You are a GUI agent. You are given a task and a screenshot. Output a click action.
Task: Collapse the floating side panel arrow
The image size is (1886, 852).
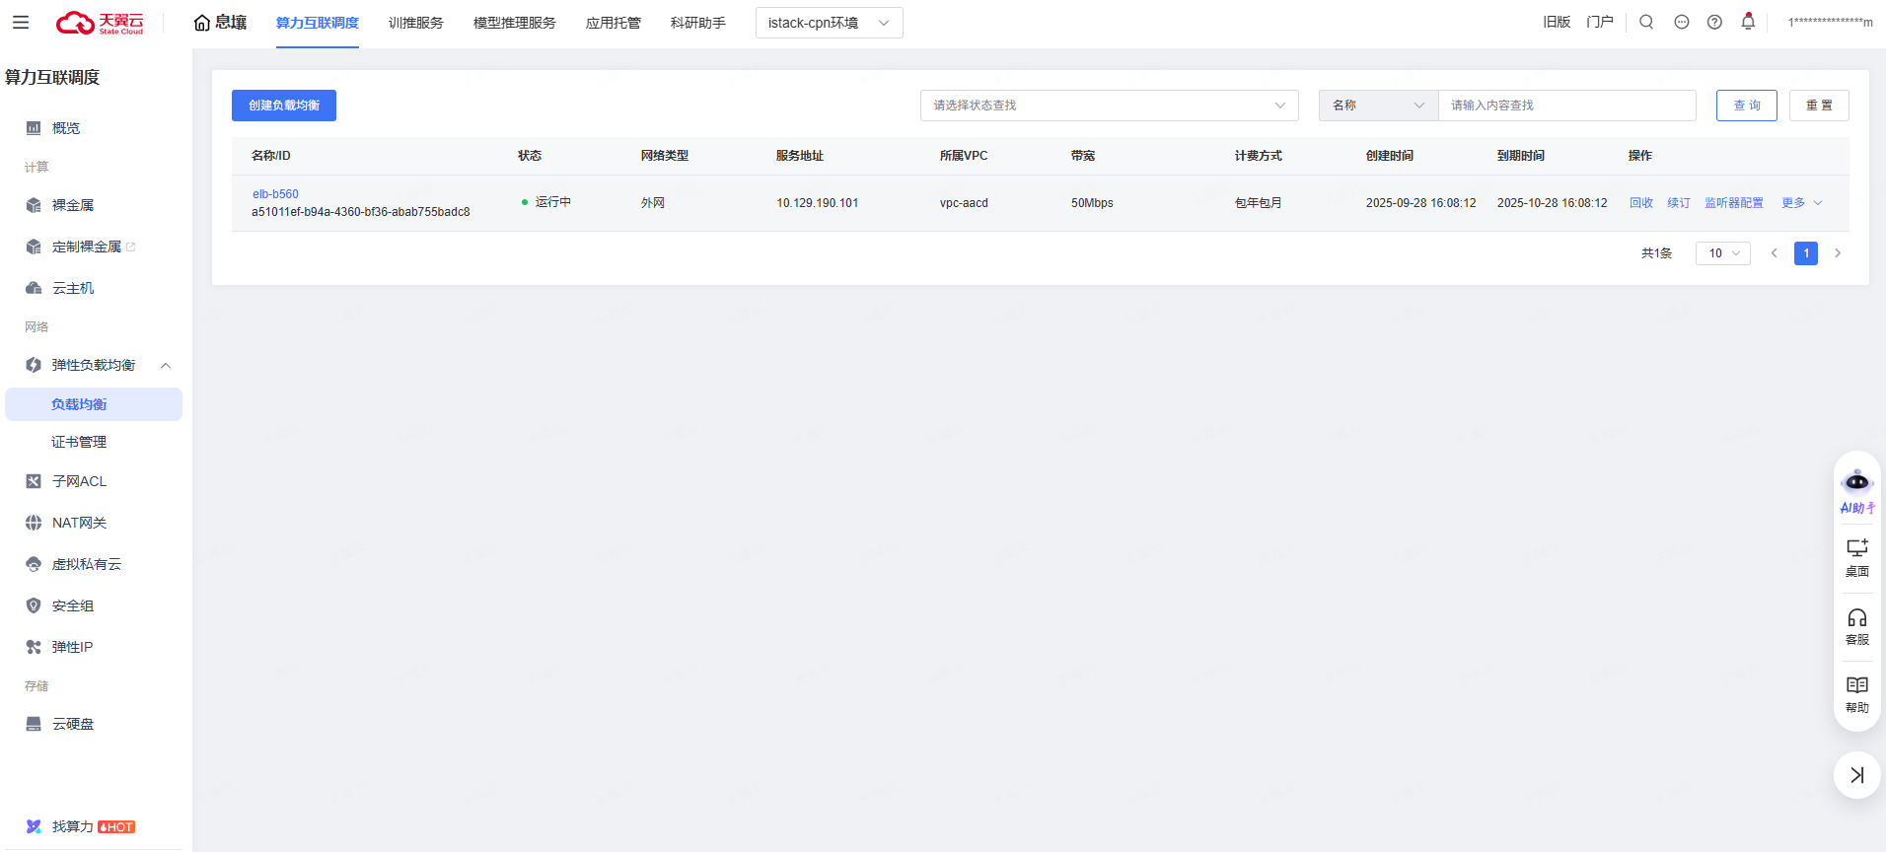coord(1856,775)
